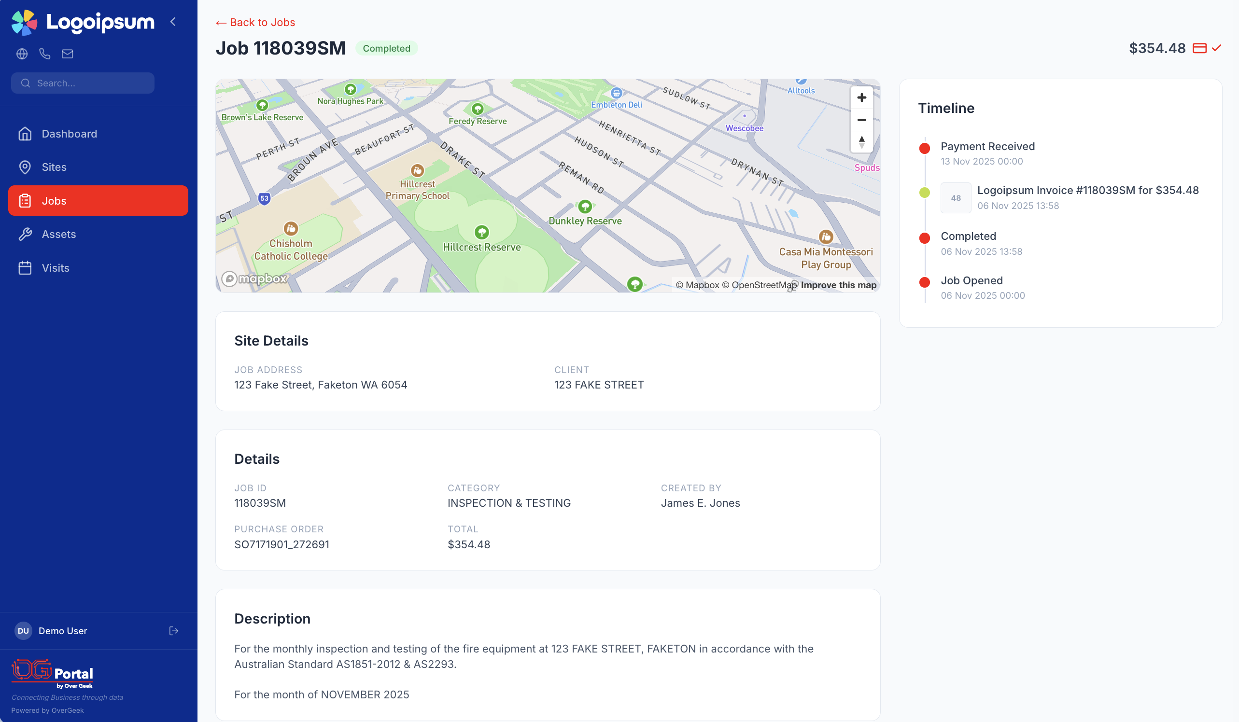Zoom out on the map
Screen dimensions: 1239x722
861,120
